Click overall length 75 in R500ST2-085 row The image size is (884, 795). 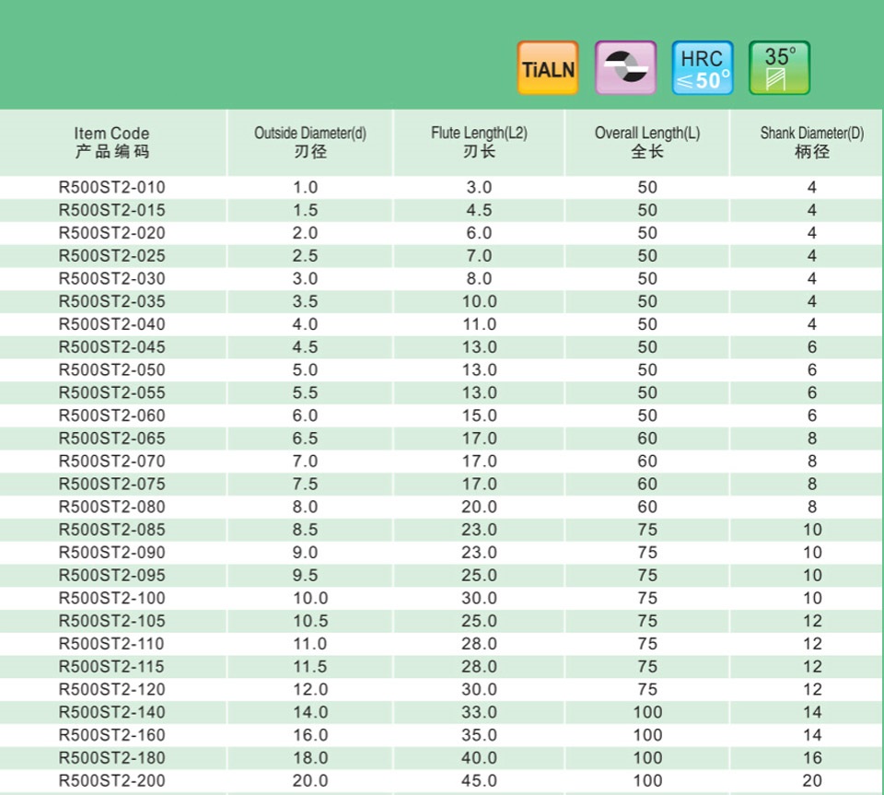point(647,530)
